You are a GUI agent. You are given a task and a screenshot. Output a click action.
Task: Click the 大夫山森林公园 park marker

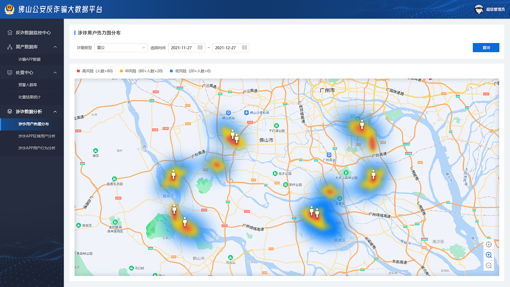coord(346,172)
